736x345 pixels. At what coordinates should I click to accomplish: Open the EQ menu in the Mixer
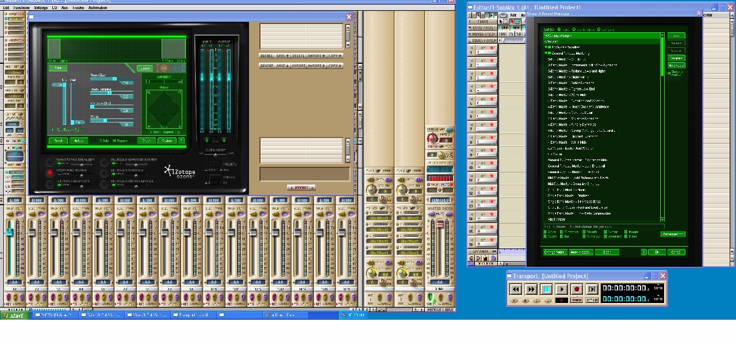pos(55,8)
